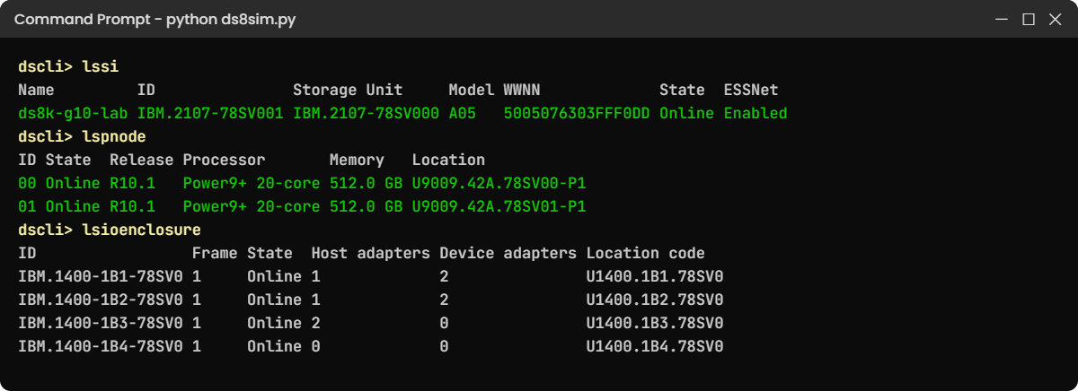This screenshot has width=1078, height=391.
Task: Select the storage unit 'IBM.2107-78SV000'
Action: pyautogui.click(x=367, y=114)
